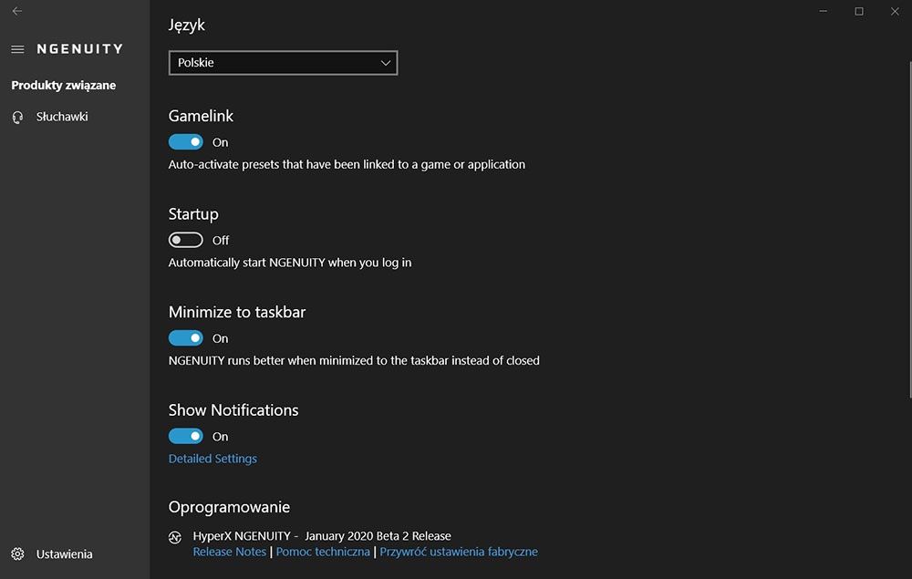This screenshot has height=579, width=912.
Task: Select Słuchawki in the sidebar
Action: 62,117
